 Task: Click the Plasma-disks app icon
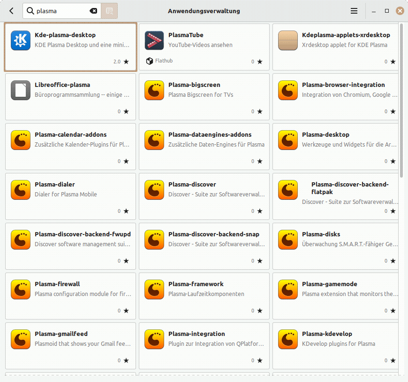point(288,240)
